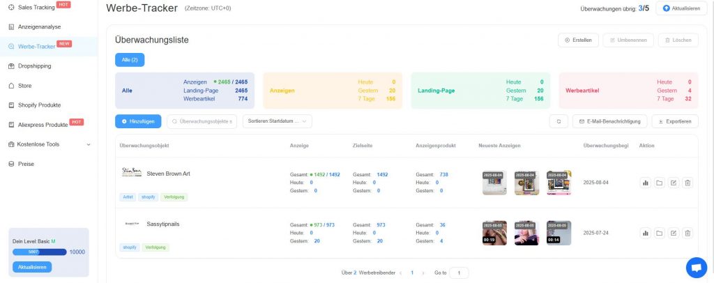Click Überwachungsbeginn date 2025-07-24
Screen dimensions: 714x283
pos(595,233)
